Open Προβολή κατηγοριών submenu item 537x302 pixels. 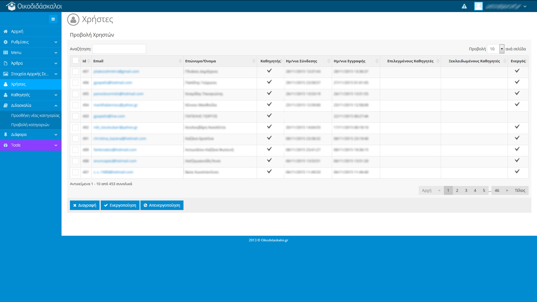[x=30, y=125]
